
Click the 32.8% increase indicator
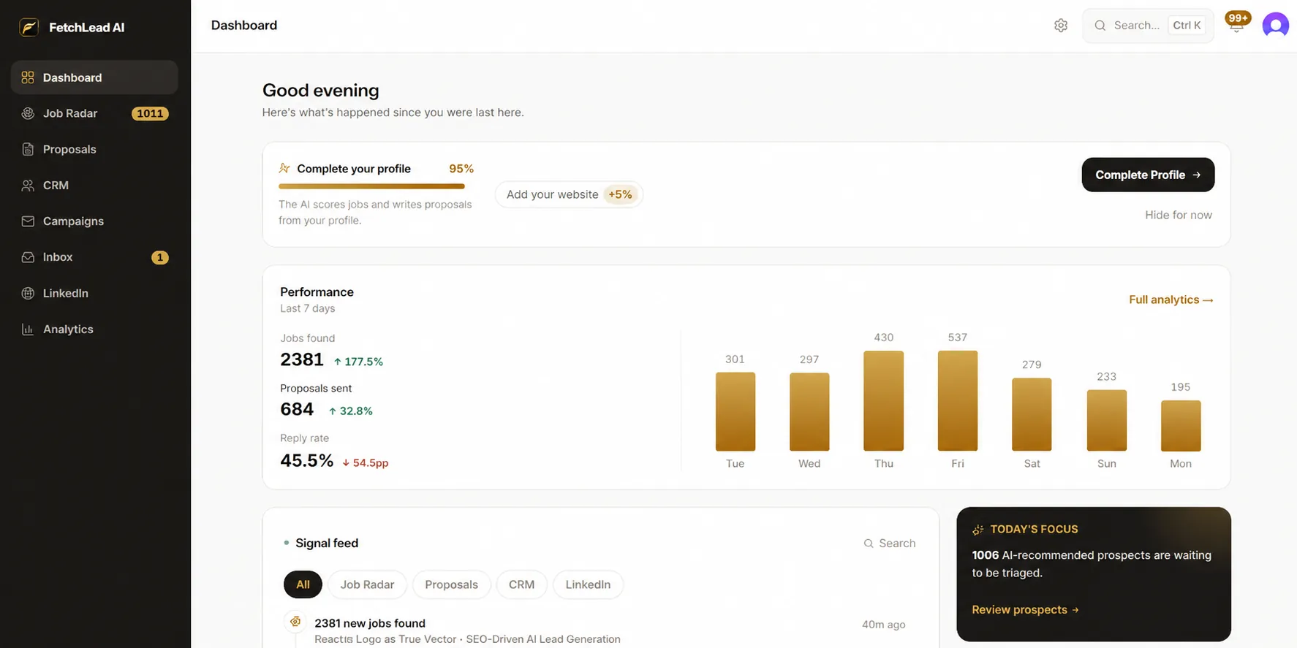tap(351, 411)
